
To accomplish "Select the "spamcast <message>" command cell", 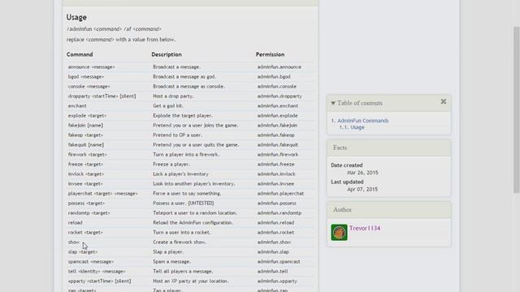I will [x=91, y=261].
